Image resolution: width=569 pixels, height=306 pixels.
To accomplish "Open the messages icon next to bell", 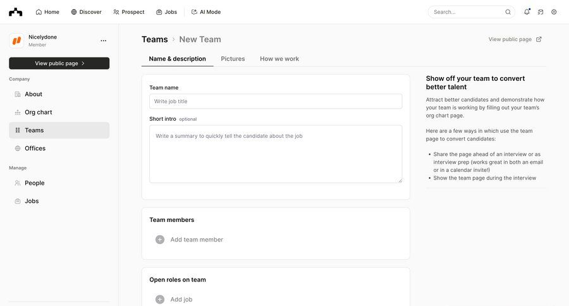I will tap(541, 12).
